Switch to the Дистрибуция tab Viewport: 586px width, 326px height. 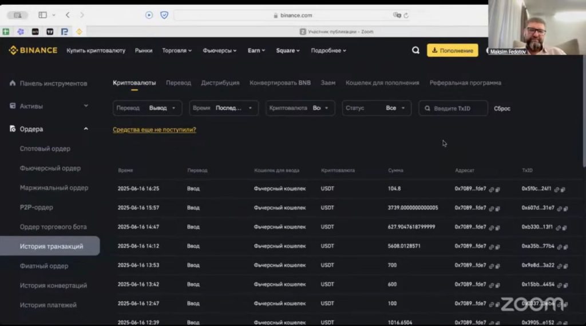pyautogui.click(x=220, y=83)
